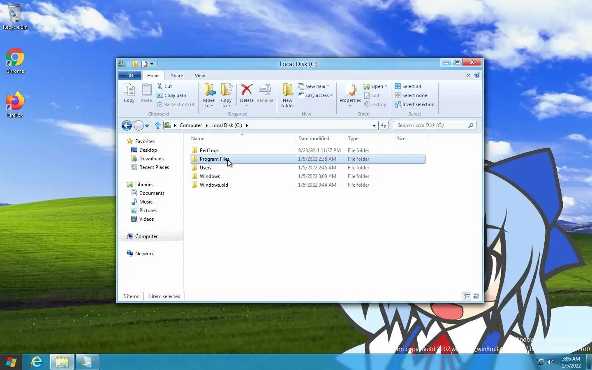Expand the chevron after Computer in path
Screen dimensions: 592x370
pyautogui.click(x=206, y=125)
